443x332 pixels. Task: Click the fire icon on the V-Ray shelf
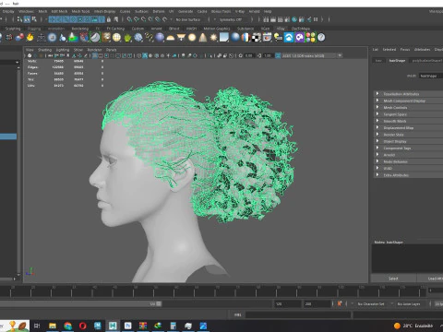[x=30, y=38]
